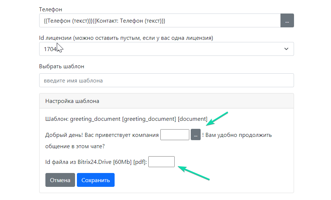
Task: Save the template with Сохранить
Action: pyautogui.click(x=96, y=180)
